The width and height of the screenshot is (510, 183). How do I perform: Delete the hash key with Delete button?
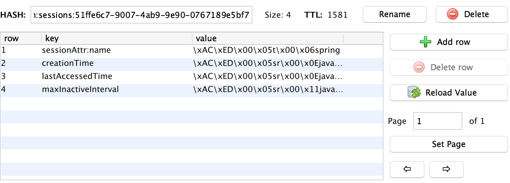(x=471, y=14)
